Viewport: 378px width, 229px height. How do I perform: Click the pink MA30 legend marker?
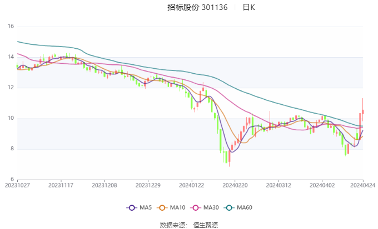click(x=196, y=207)
